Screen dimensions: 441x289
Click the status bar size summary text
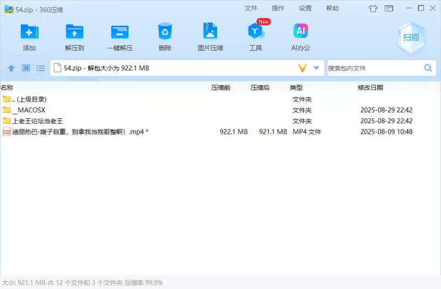coord(82,282)
